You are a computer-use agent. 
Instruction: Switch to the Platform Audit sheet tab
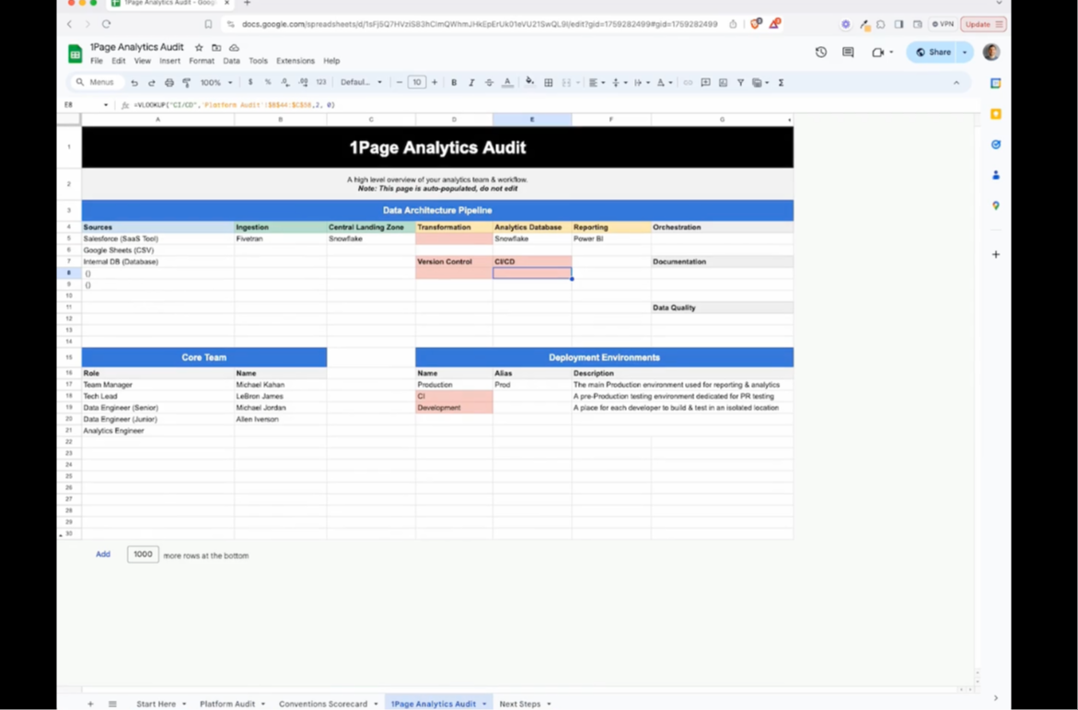point(227,704)
